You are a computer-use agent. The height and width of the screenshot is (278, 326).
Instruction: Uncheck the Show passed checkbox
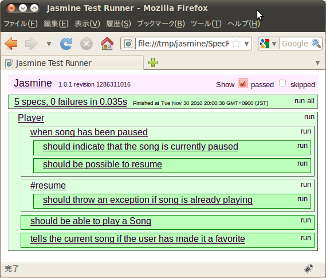pyautogui.click(x=243, y=83)
